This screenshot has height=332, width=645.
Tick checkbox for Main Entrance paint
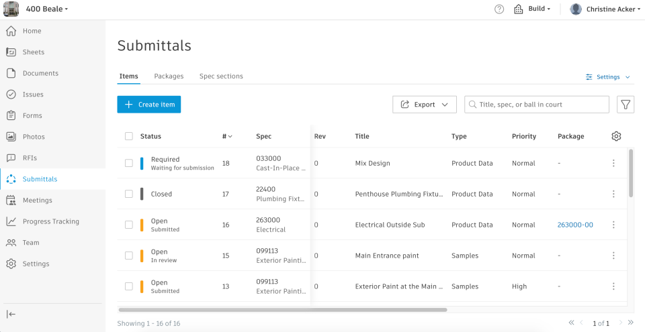129,256
